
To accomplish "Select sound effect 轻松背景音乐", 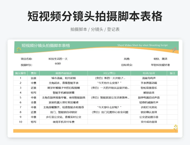I will point(149,88).
